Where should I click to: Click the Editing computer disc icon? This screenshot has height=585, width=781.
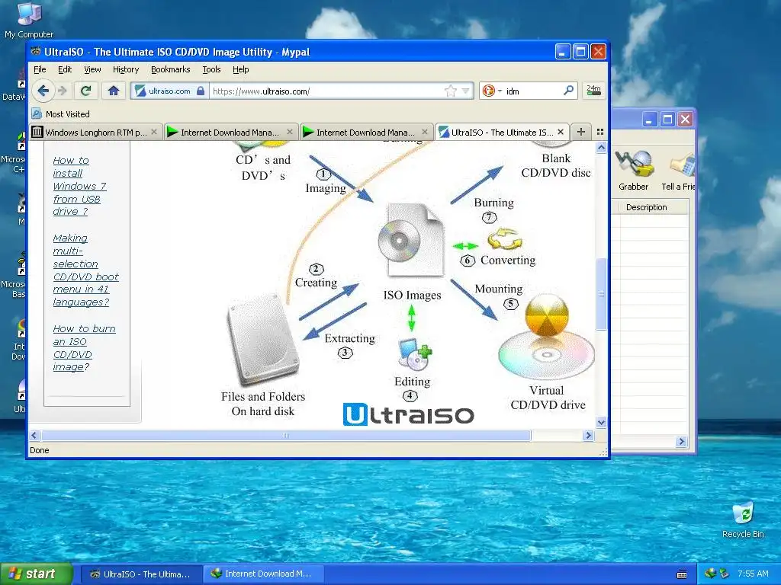click(x=415, y=354)
